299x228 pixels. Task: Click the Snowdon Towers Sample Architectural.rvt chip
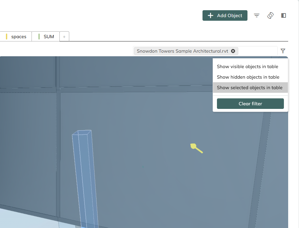tap(182, 51)
